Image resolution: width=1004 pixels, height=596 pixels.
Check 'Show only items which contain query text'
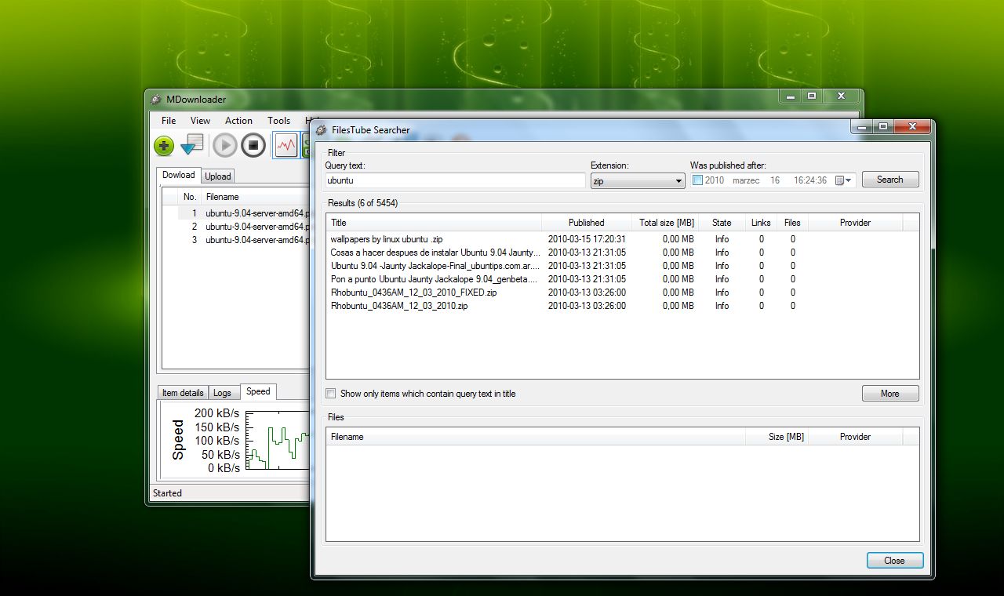331,394
